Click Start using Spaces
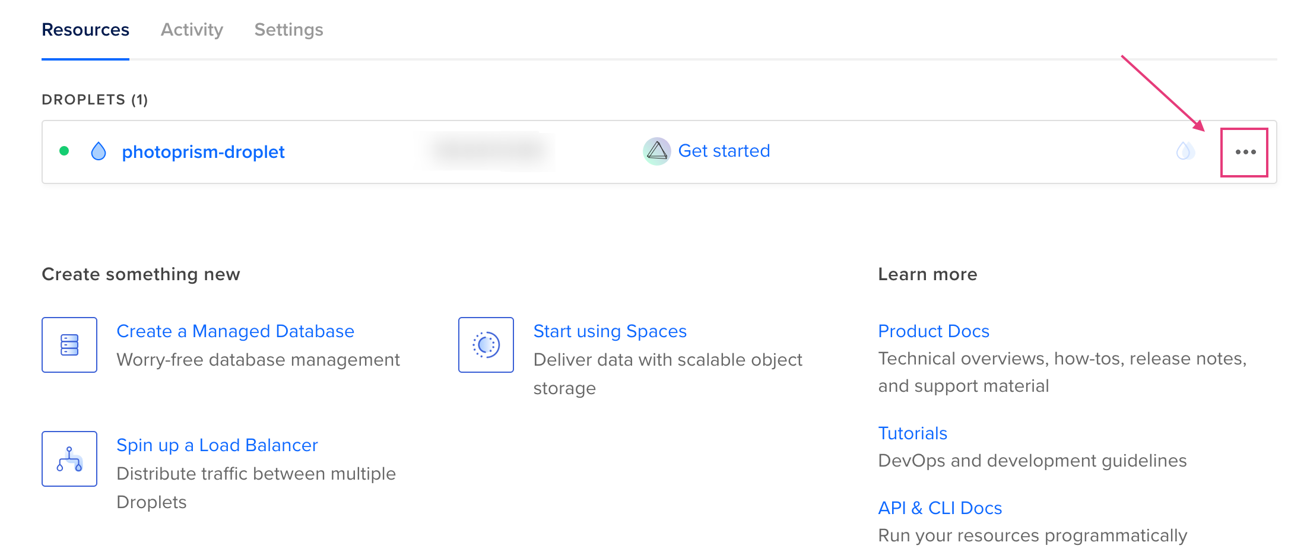Image resolution: width=1307 pixels, height=558 pixels. point(610,331)
